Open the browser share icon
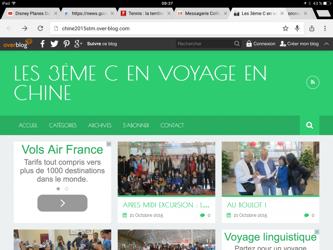The width and height of the screenshot is (333, 250). tap(312, 28)
